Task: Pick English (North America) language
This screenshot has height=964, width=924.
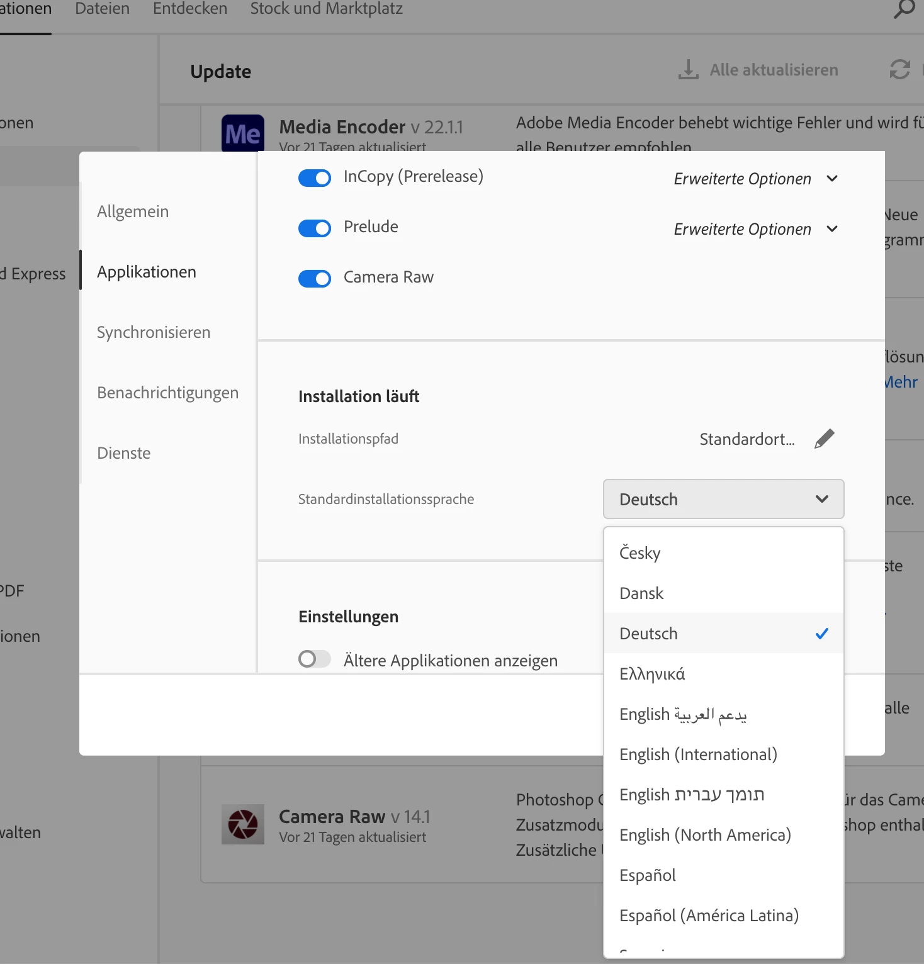Action: pos(724,835)
